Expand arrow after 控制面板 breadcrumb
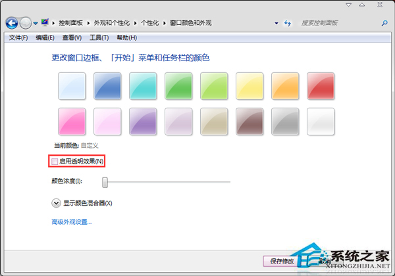The image size is (395, 276). 88,23
